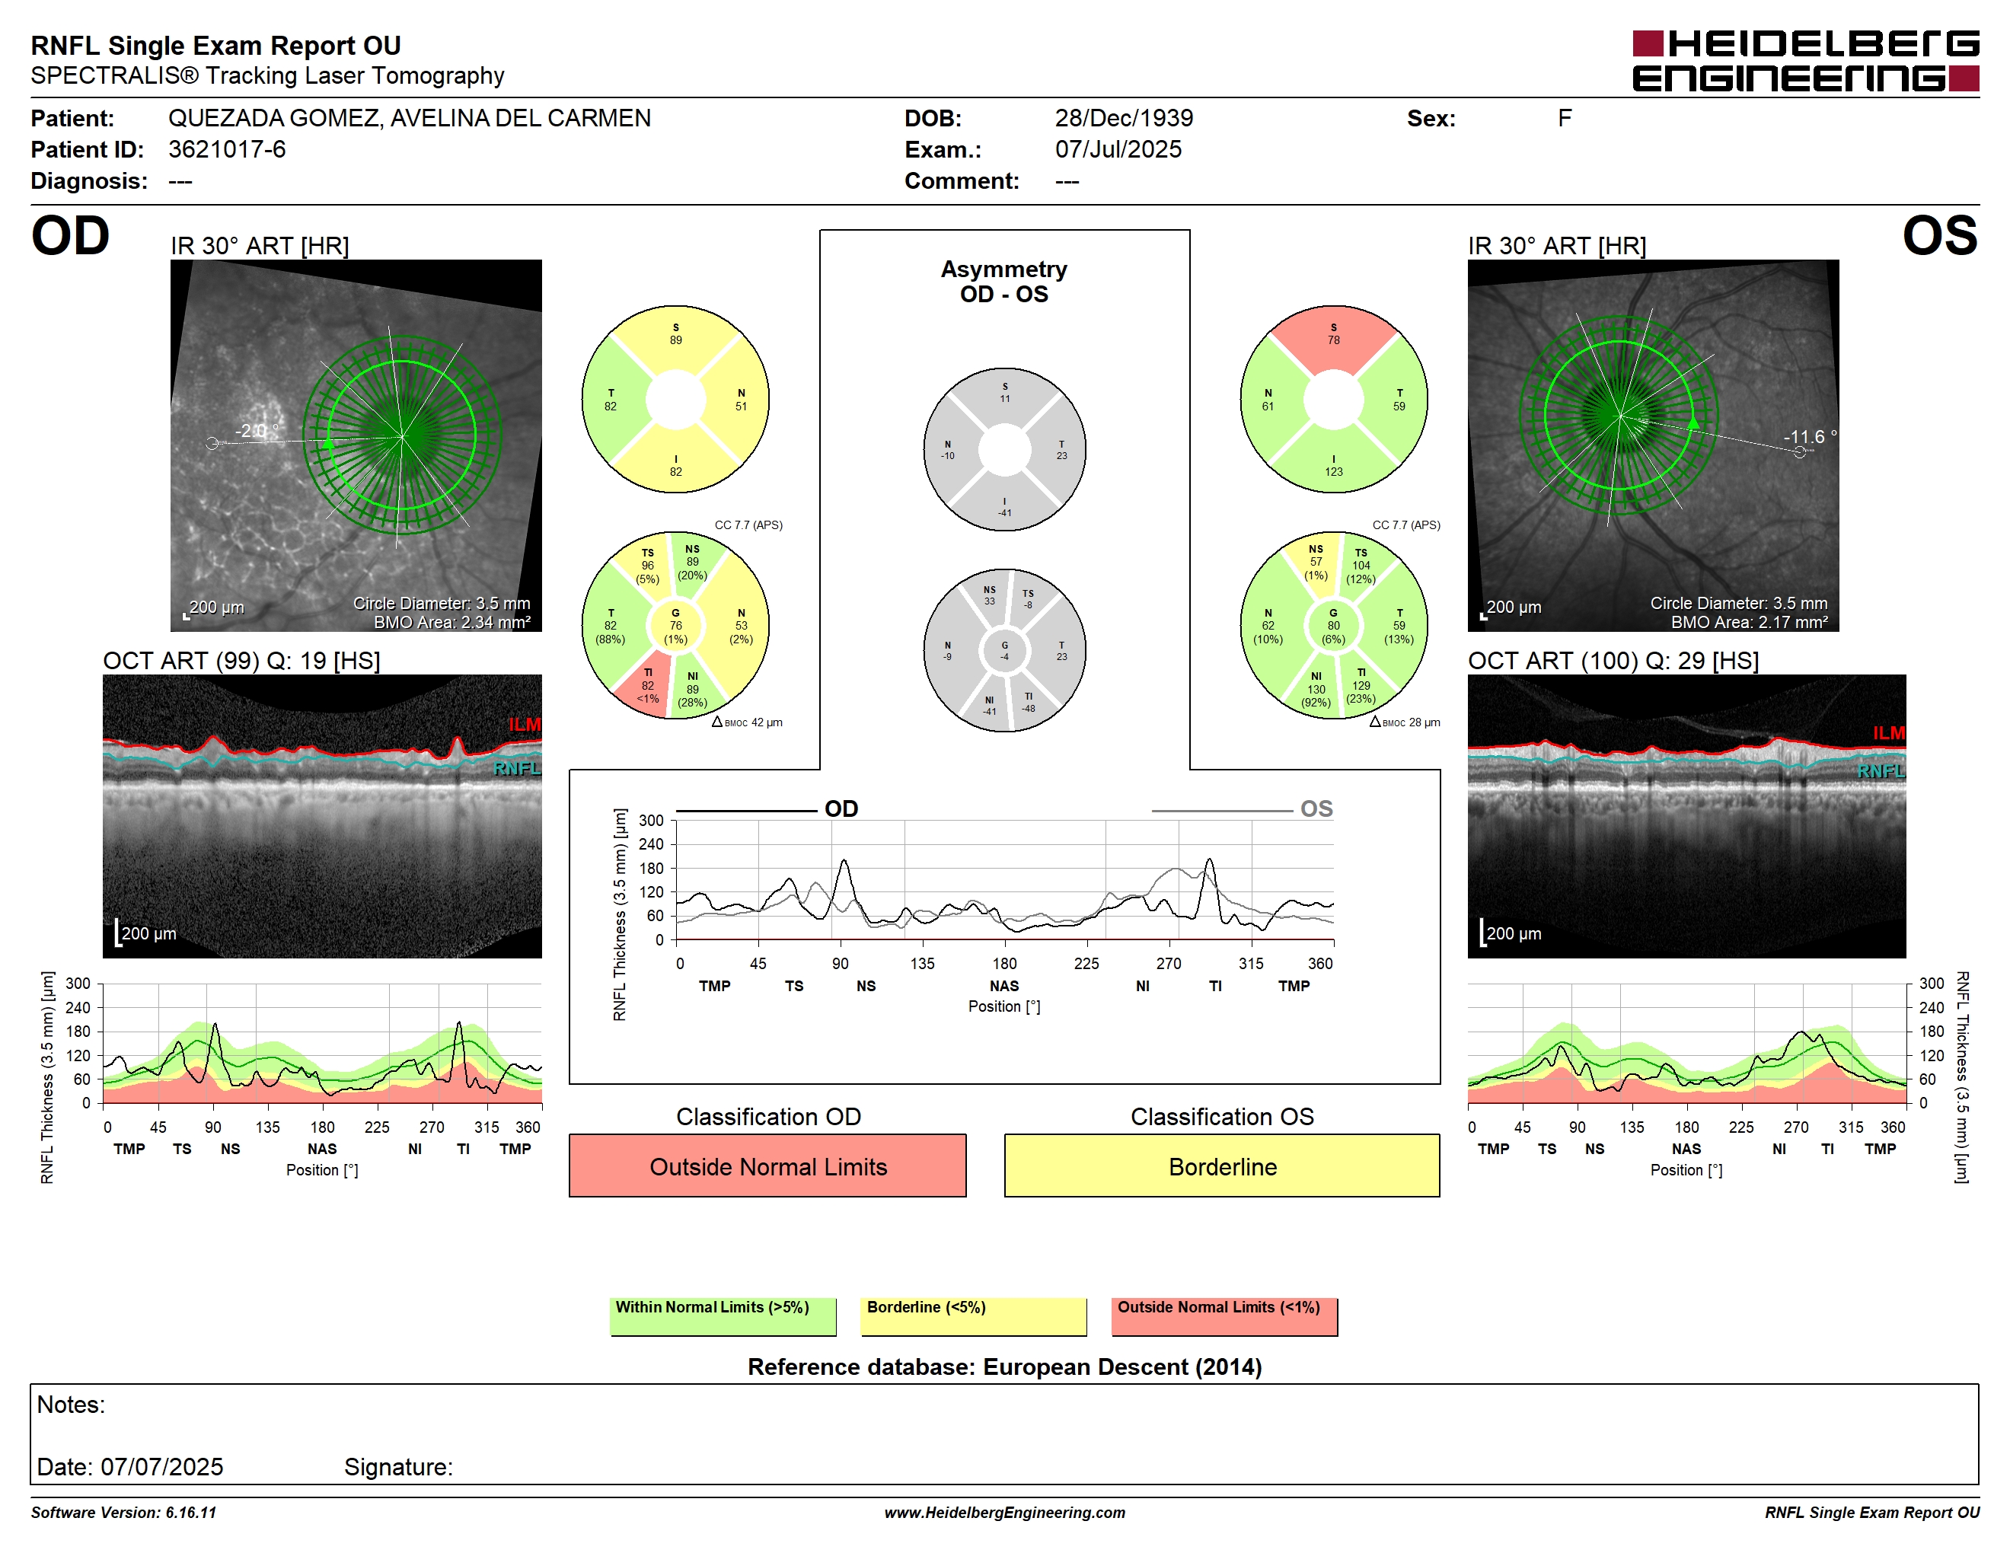Click the Classification OS heading
Screen dimensions: 2010x1553
click(x=1221, y=1116)
